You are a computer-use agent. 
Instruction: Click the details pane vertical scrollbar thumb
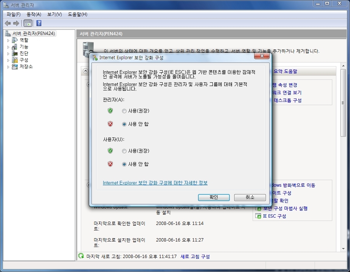coord(343,103)
